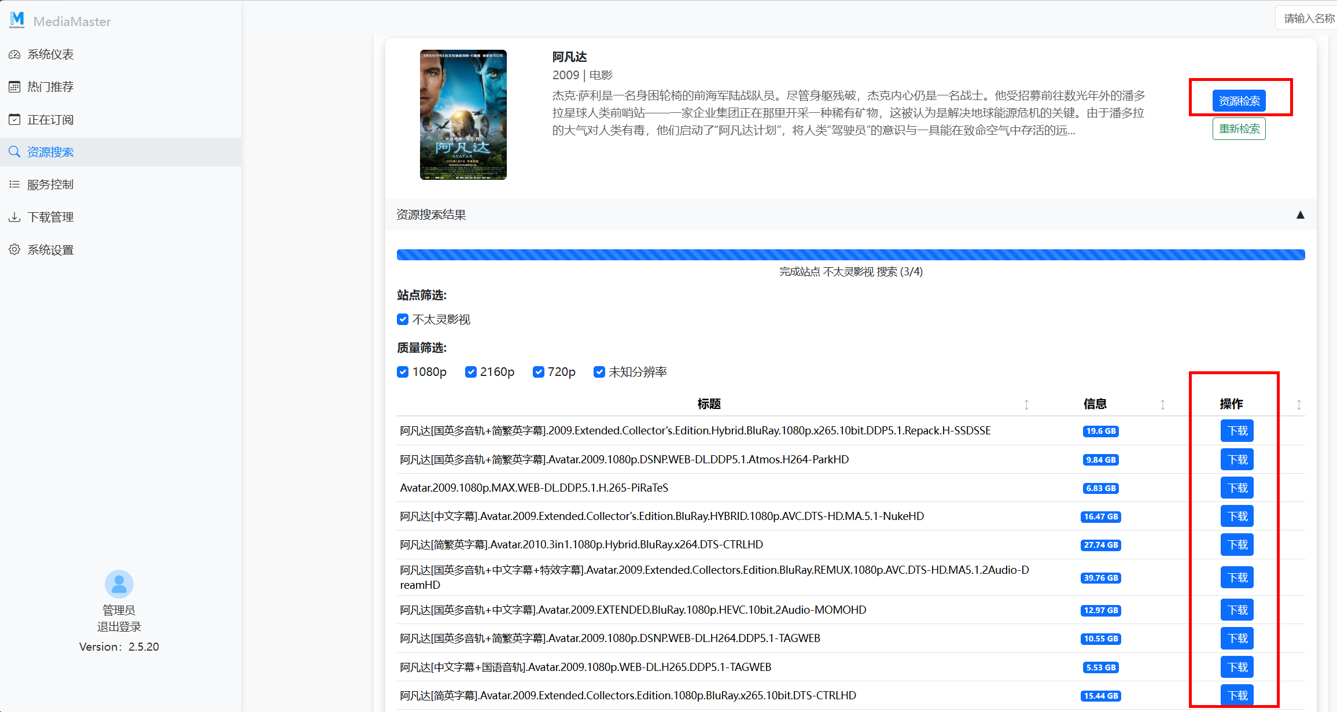
Task: Sort results by 标题 column arrow
Action: (1026, 404)
